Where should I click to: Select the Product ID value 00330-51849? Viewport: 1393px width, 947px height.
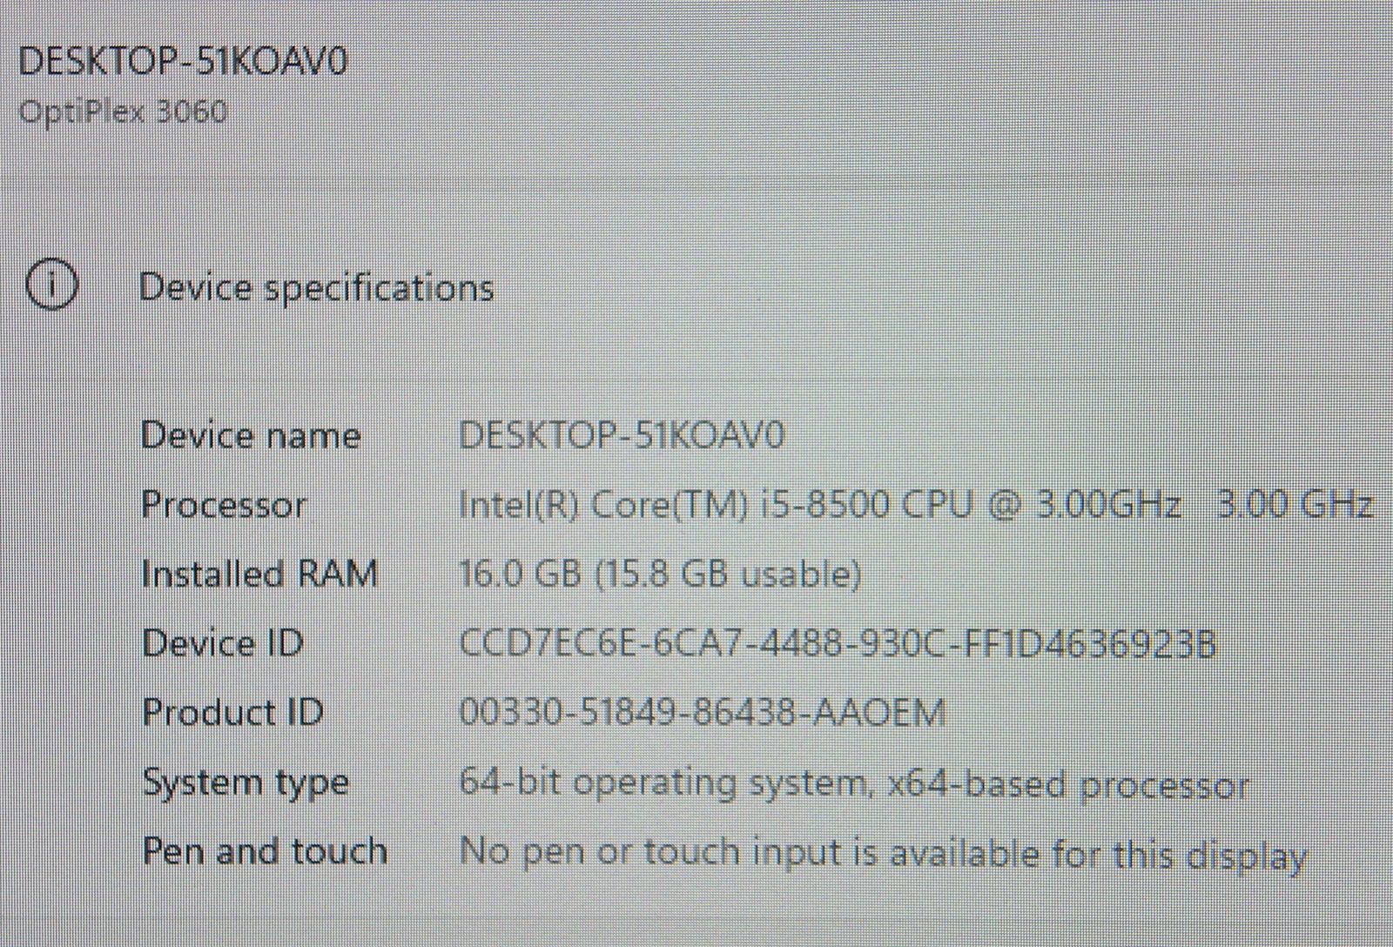tap(702, 714)
